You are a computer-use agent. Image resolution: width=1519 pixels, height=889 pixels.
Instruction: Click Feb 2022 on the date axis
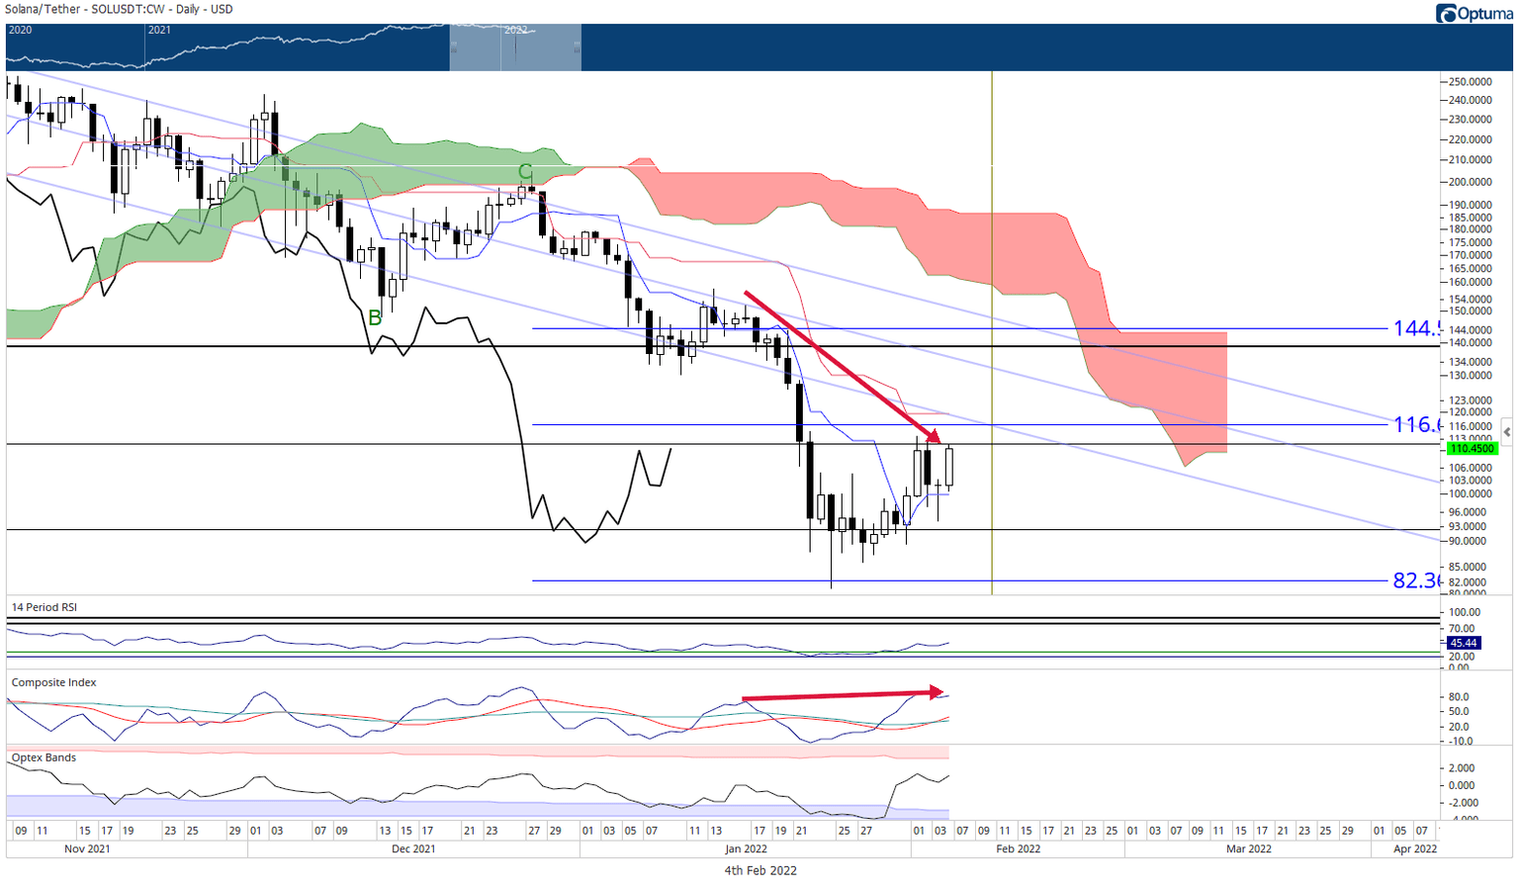click(x=1019, y=849)
